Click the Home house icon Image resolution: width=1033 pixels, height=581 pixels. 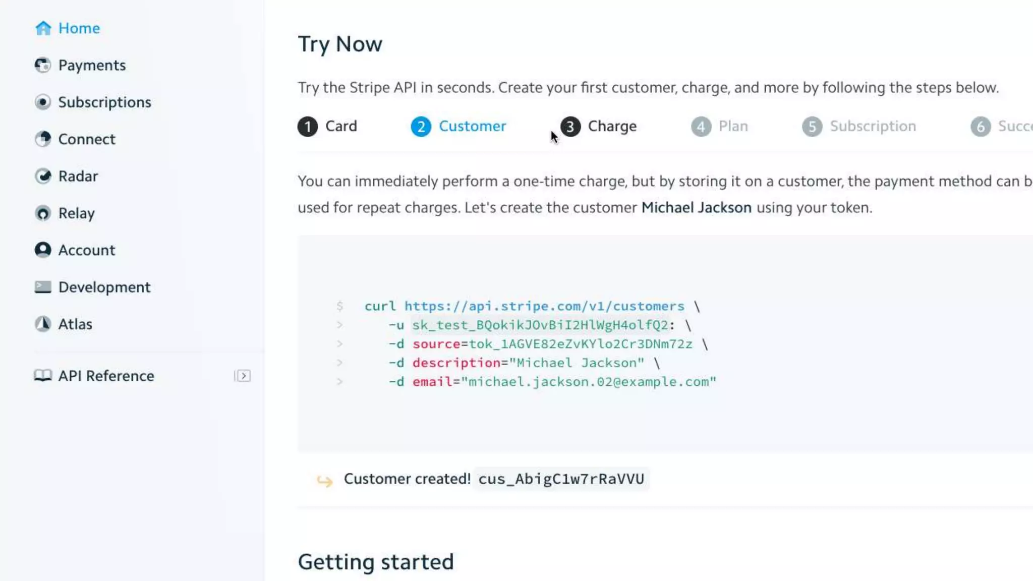pyautogui.click(x=43, y=28)
